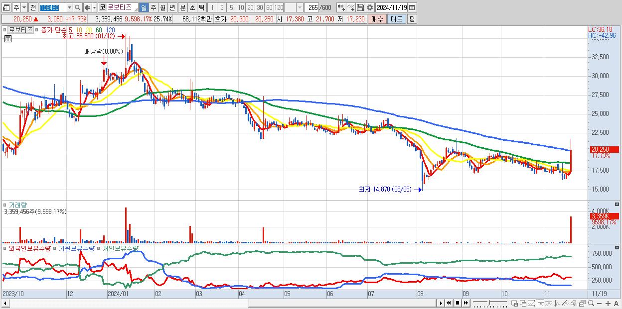The width and height of the screenshot is (622, 309).
Task: Click the zigzag wave line icon
Action: pos(557,303)
